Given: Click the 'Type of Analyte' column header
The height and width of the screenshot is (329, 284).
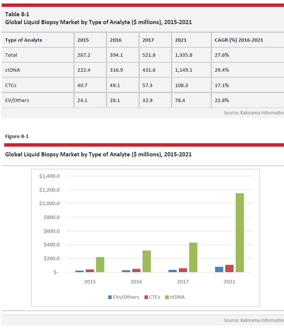Looking at the screenshot, I should pos(24,40).
